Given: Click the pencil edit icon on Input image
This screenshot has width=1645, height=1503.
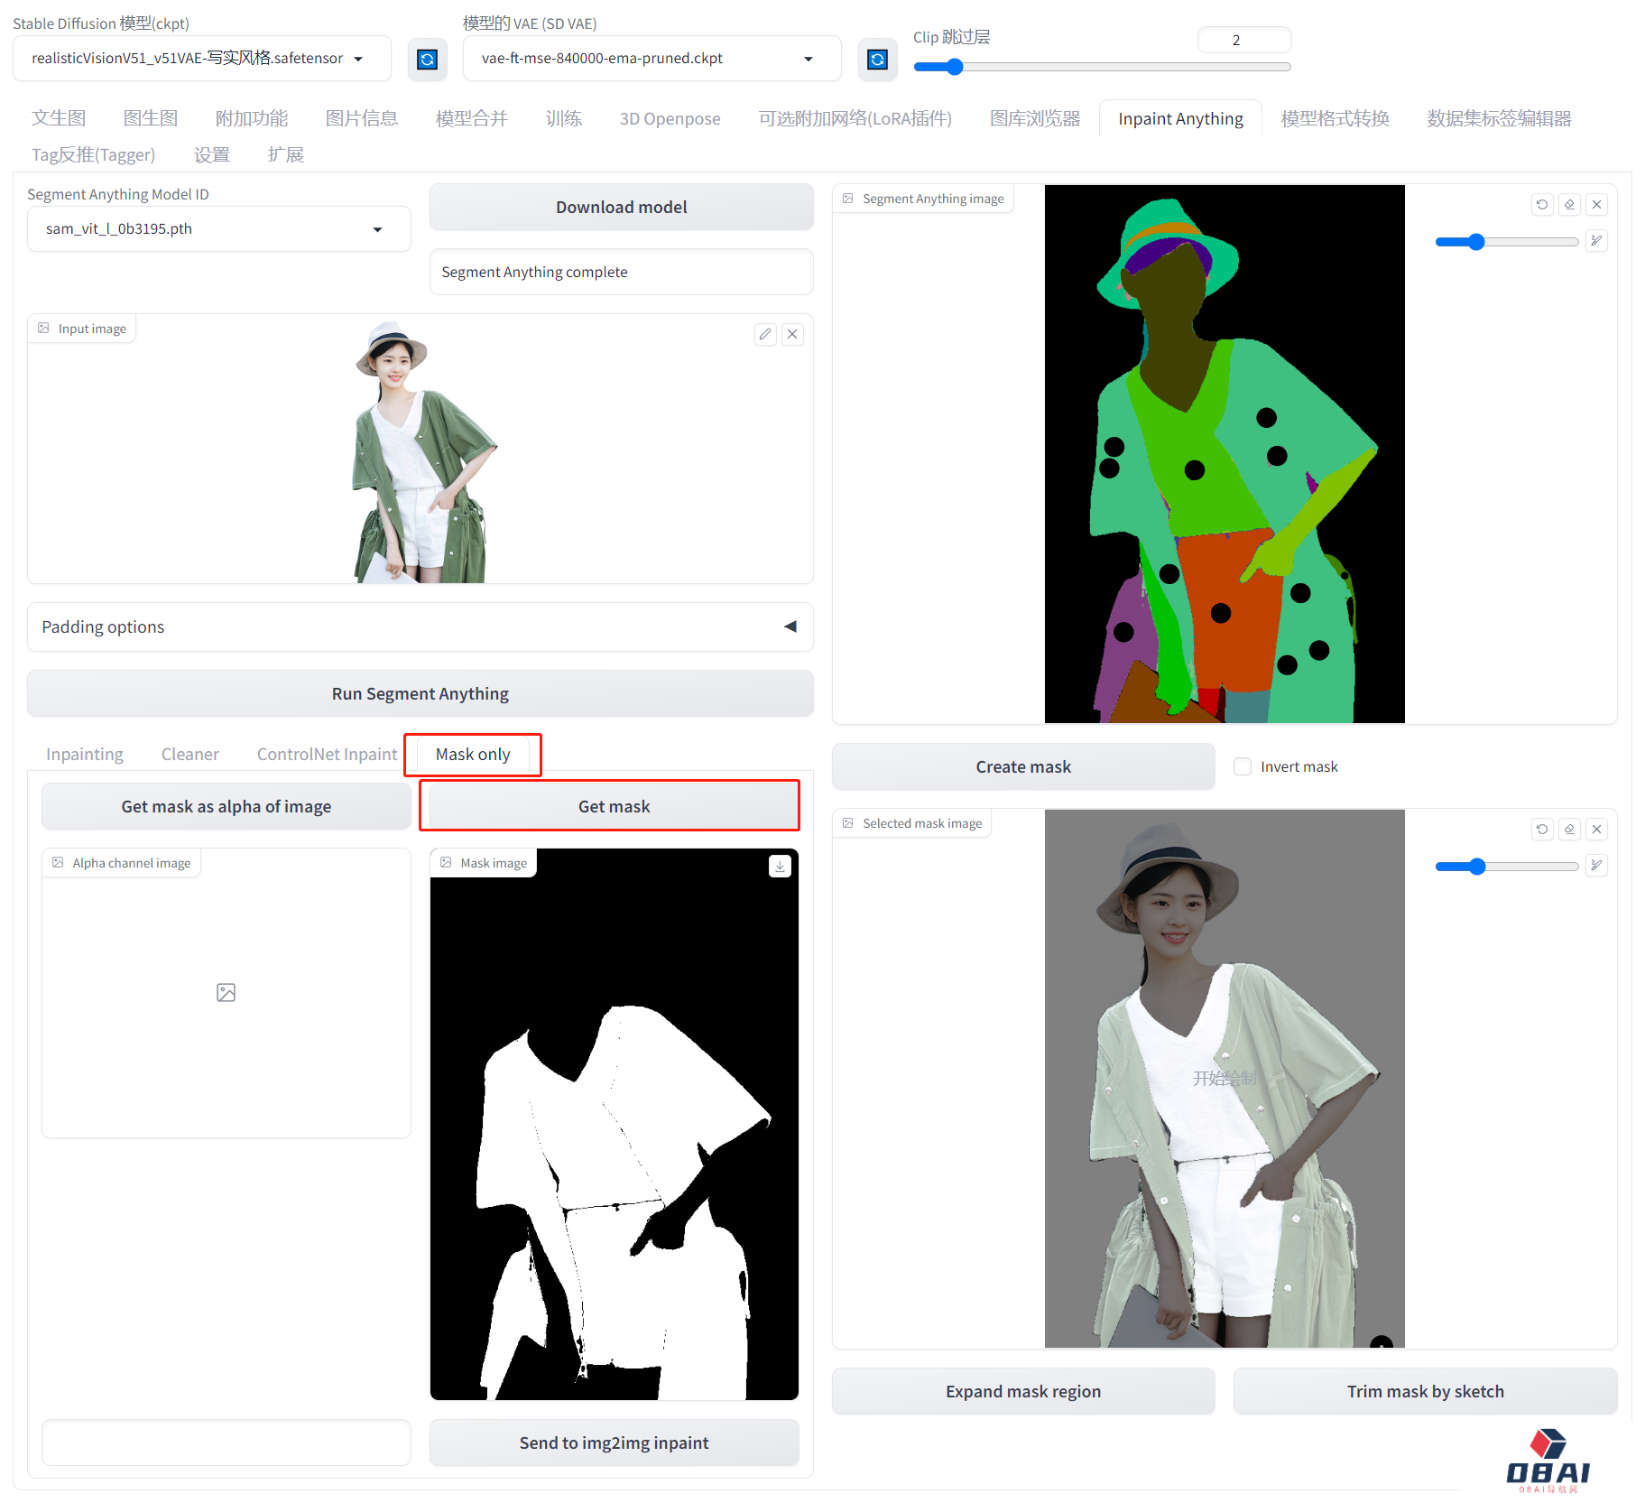Looking at the screenshot, I should (x=764, y=334).
